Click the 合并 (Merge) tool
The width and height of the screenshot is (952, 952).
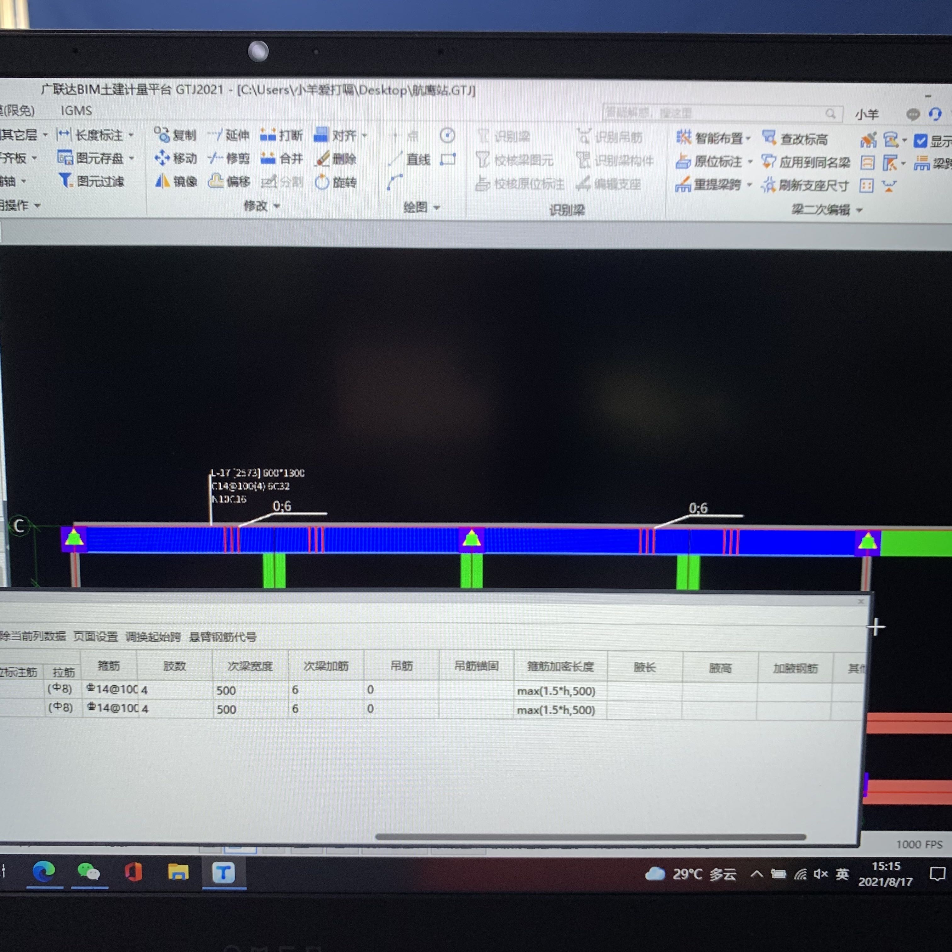(x=281, y=158)
